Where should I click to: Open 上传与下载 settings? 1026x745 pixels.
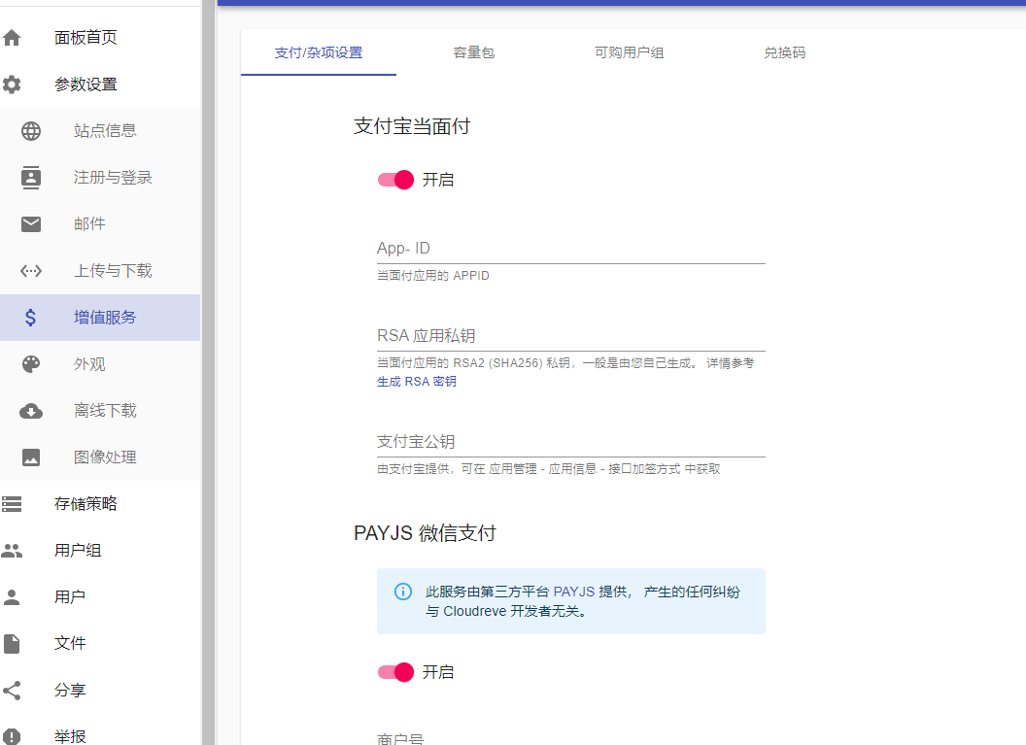100,271
